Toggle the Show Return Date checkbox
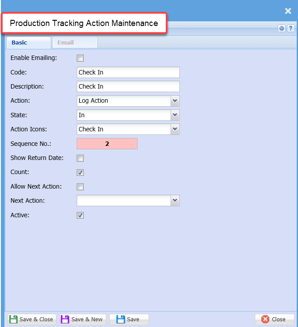 coord(80,158)
